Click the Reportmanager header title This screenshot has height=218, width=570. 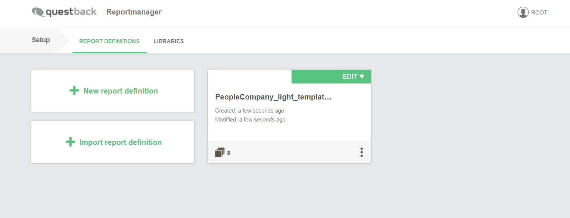point(134,12)
